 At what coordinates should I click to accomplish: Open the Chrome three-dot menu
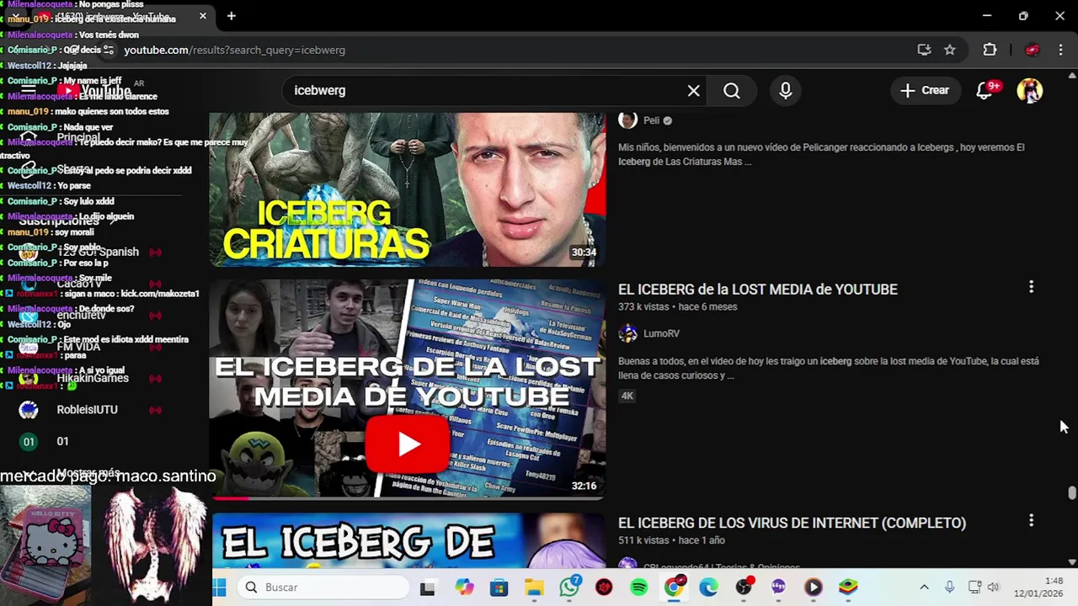[1060, 50]
